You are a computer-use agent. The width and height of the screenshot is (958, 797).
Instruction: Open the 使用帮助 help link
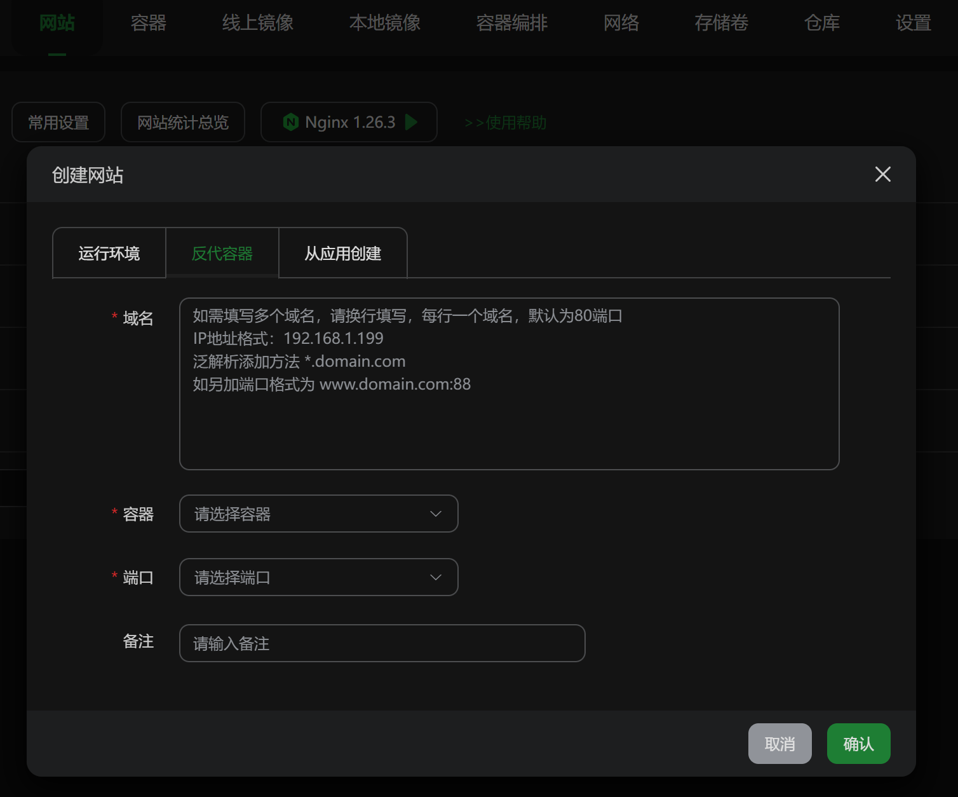point(505,123)
